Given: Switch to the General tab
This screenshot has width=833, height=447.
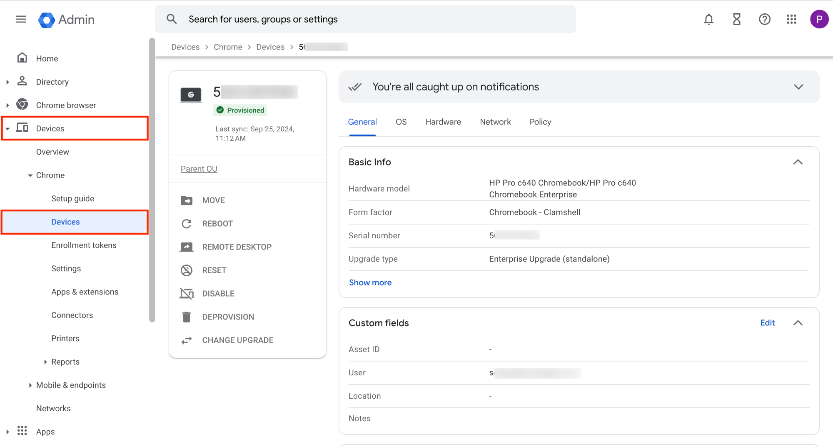Looking at the screenshot, I should click(362, 122).
